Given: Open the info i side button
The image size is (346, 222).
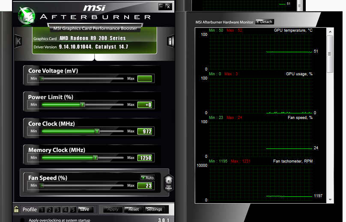Looking at the screenshot, I should (170, 41).
